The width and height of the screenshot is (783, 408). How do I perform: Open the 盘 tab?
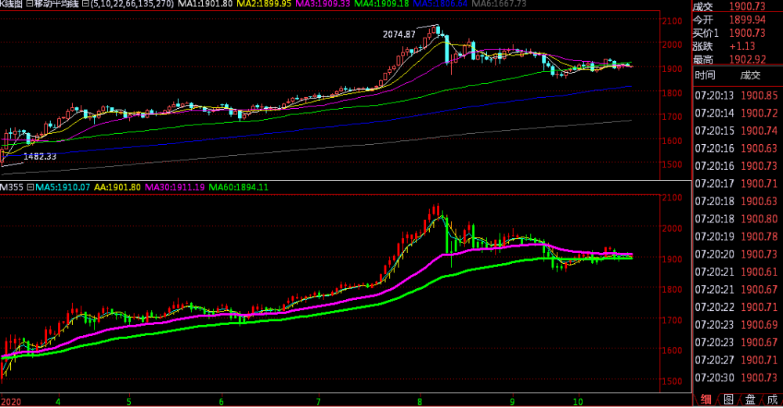[749, 399]
